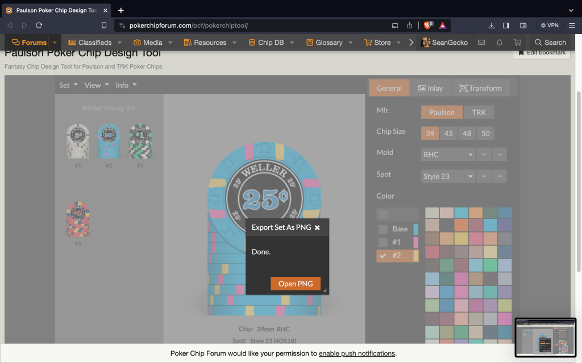Select Paulson manufacturer
Screen dimensions: 582x363
point(442,112)
